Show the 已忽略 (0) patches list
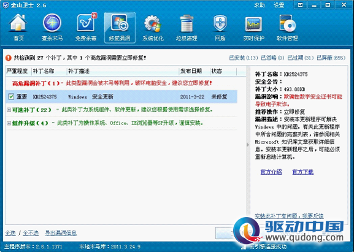Image resolution: width=354 pixels, height=252 pixels. pos(272,58)
